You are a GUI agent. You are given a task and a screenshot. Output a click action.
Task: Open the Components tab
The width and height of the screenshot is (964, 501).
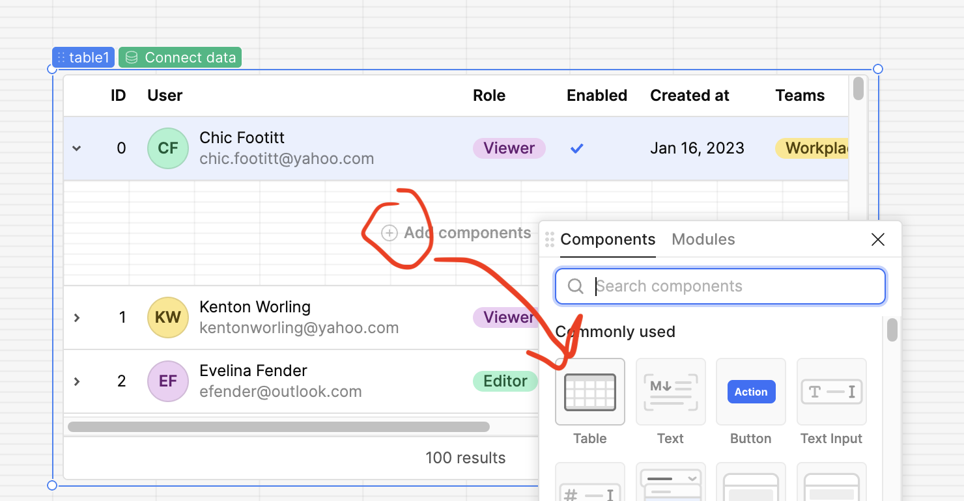(x=608, y=239)
